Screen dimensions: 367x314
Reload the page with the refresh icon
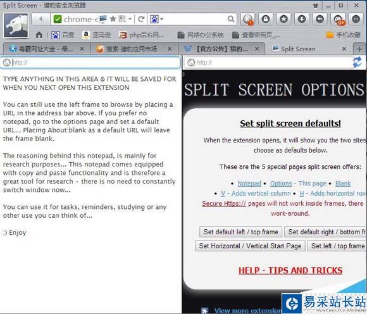point(141,19)
